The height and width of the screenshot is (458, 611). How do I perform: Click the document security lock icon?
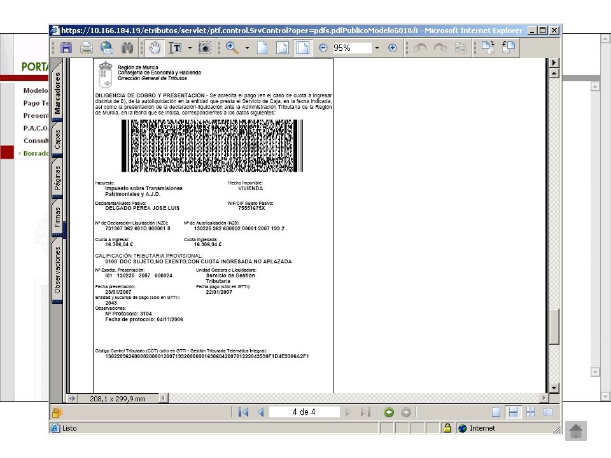(57, 412)
